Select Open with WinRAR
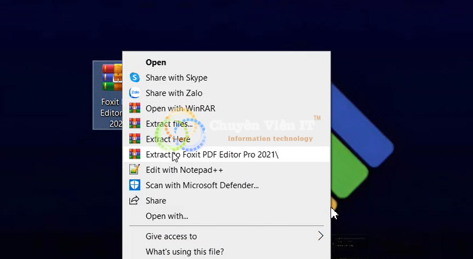Viewport: 473px width, 259px height. pyautogui.click(x=226, y=108)
